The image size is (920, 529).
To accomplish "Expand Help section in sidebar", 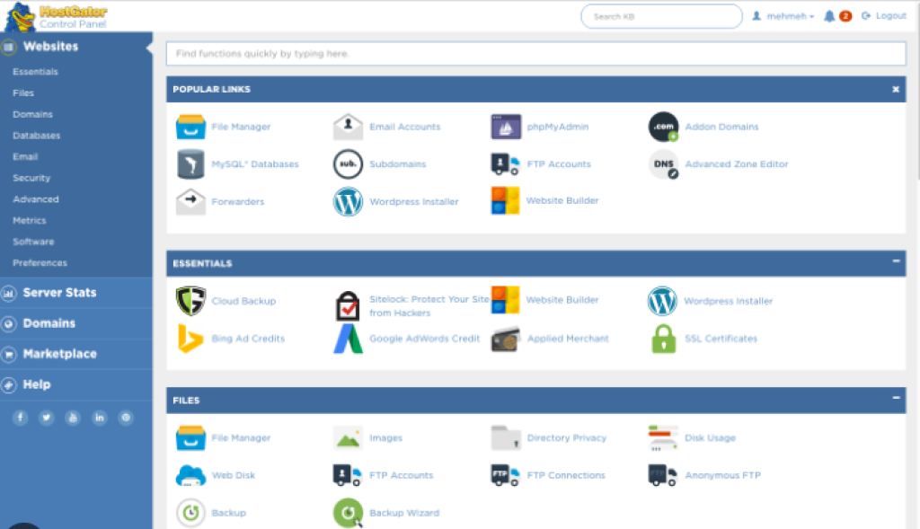I will click(x=76, y=384).
